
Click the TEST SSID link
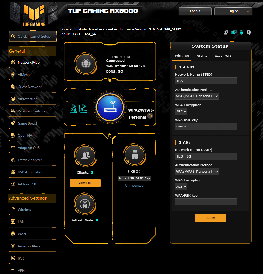coord(76,34)
